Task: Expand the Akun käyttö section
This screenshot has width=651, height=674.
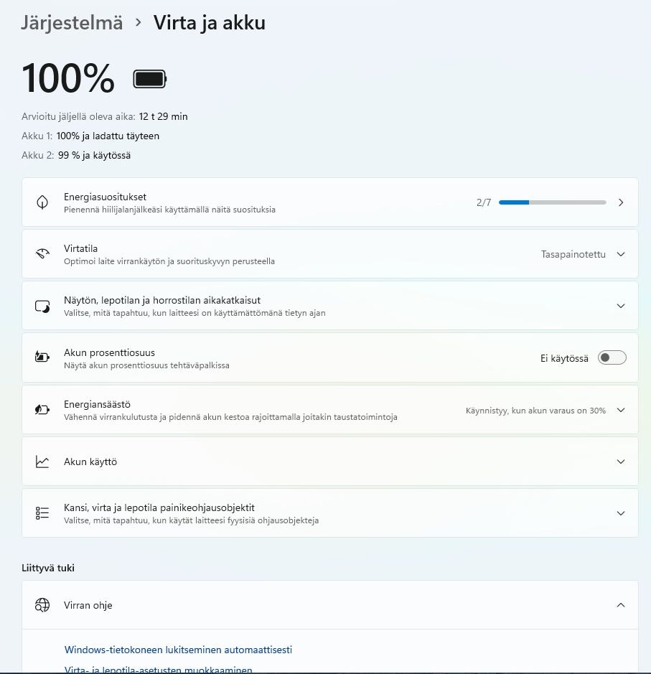Action: coord(621,462)
